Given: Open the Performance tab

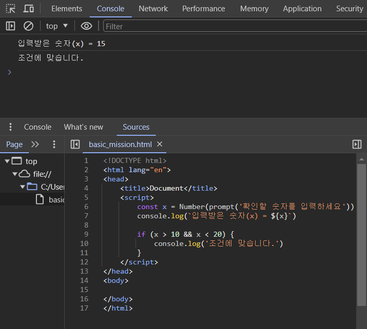Looking at the screenshot, I should pos(204,9).
